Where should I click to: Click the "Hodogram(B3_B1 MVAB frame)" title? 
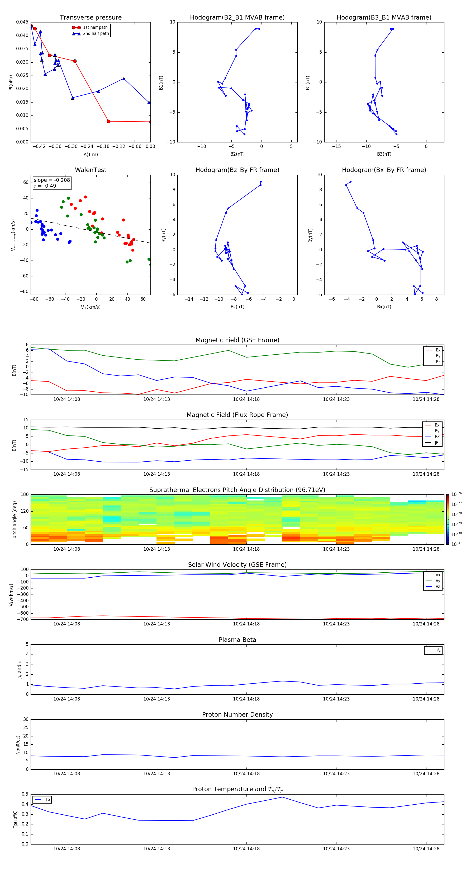tap(384, 18)
